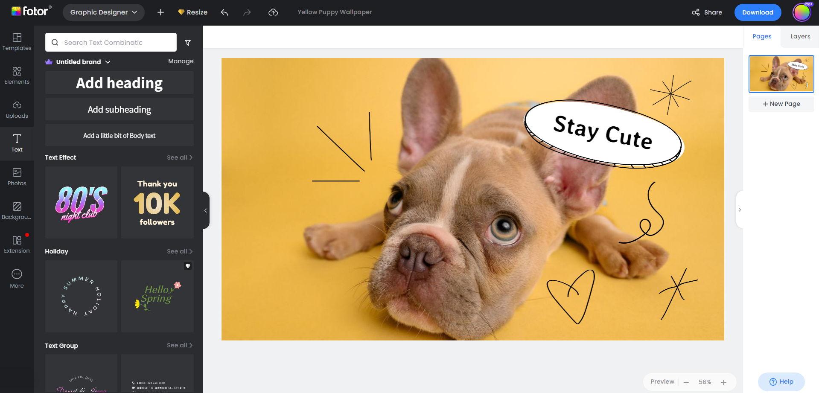Open the Graphic Designer dropdown
The height and width of the screenshot is (393, 819).
click(104, 12)
